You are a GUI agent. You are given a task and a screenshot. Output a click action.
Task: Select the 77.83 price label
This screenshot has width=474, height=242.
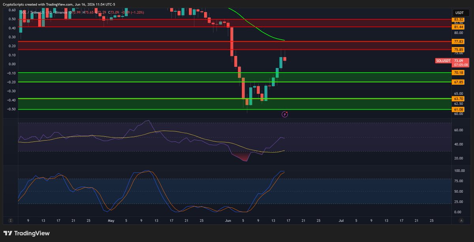coord(459,41)
